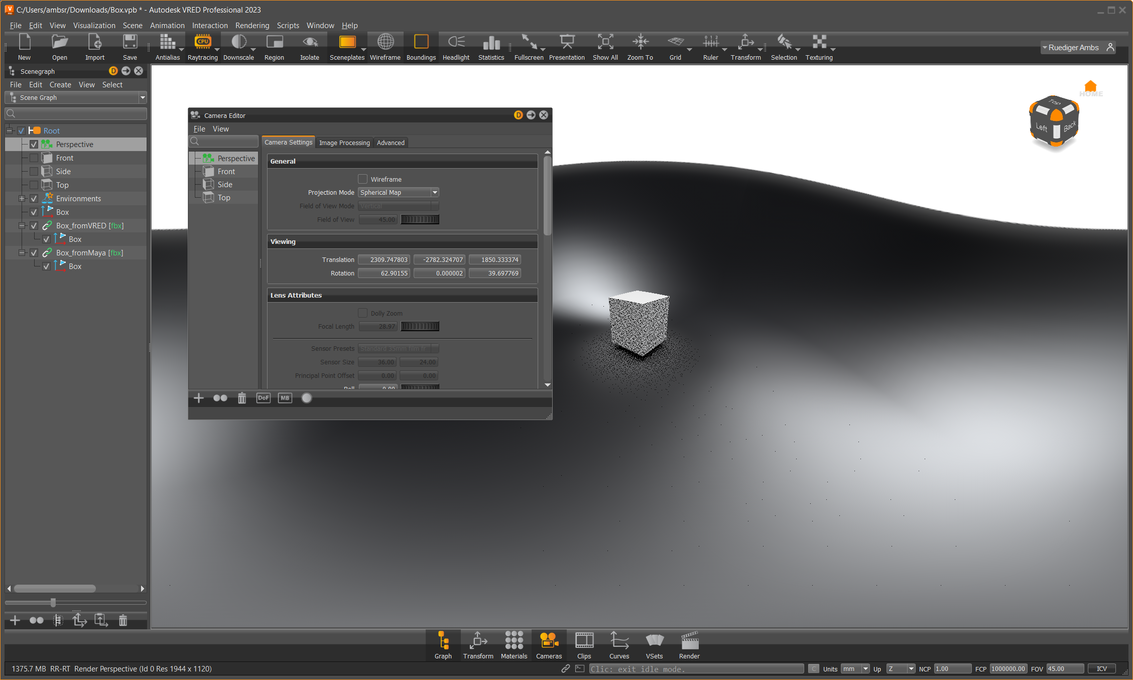Open the Statistics bar chart icon
1133x680 pixels.
491,42
